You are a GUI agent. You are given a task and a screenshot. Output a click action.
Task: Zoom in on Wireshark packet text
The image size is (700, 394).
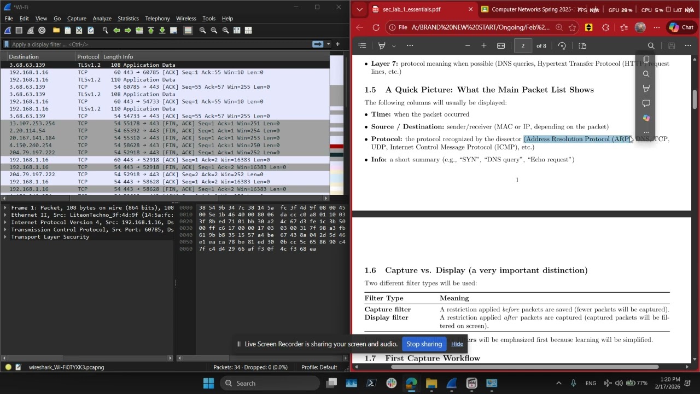click(x=202, y=31)
